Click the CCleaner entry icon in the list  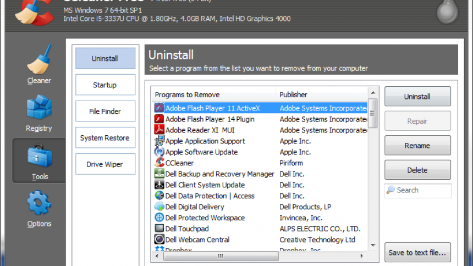coord(159,163)
